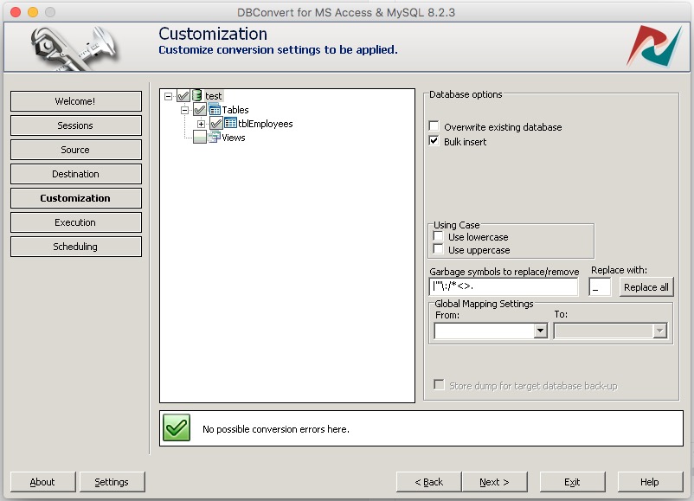Open the Execution step
The height and width of the screenshot is (501, 694).
tap(75, 222)
